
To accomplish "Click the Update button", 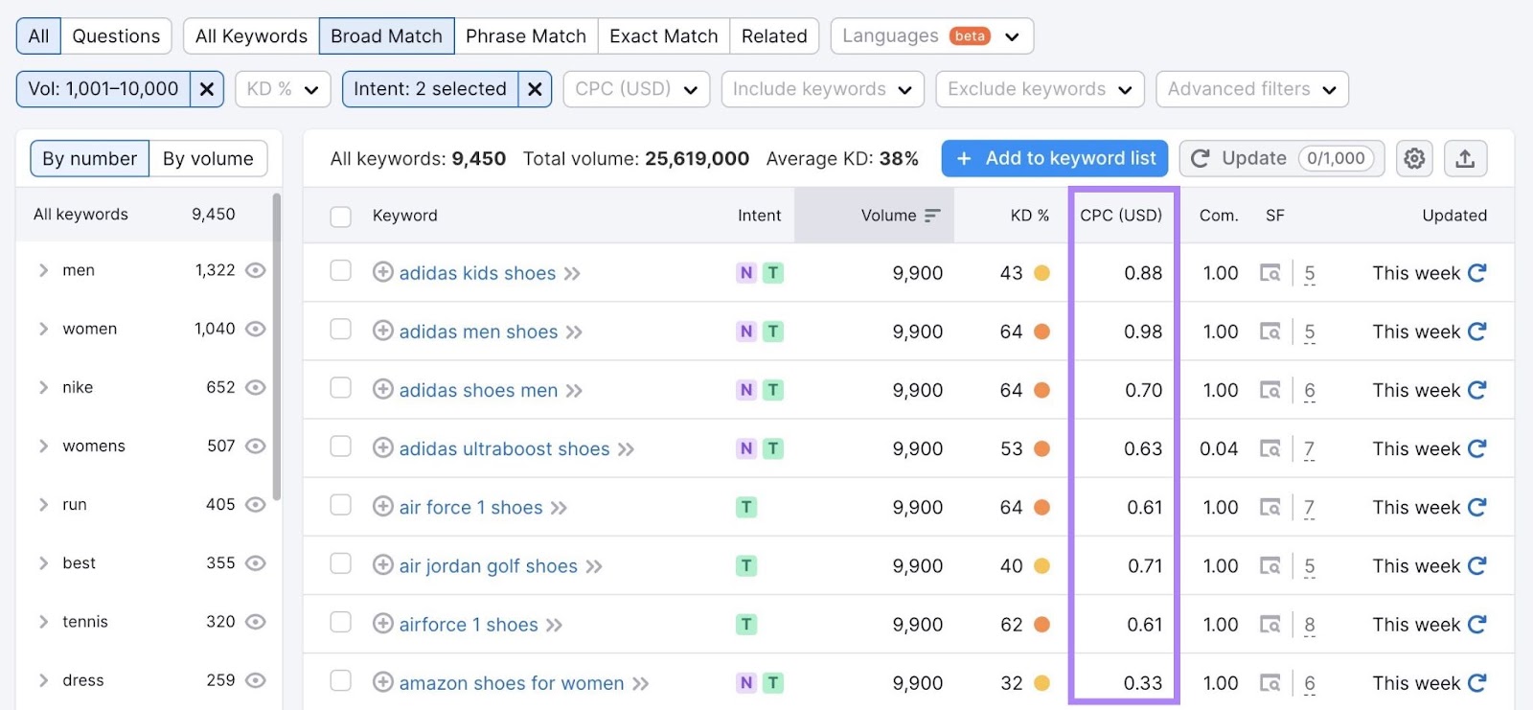I will (x=1282, y=158).
